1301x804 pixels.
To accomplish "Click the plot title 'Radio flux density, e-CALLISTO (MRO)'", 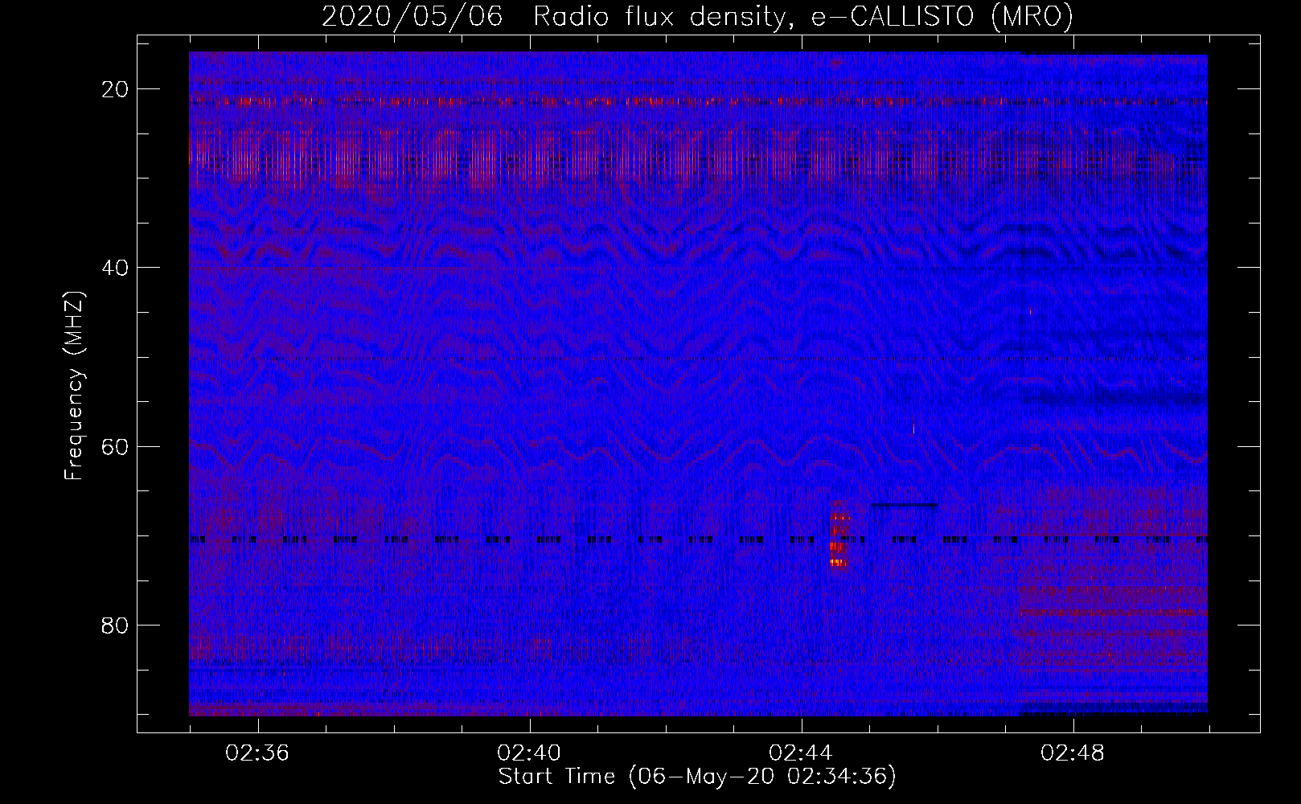I will click(x=802, y=17).
